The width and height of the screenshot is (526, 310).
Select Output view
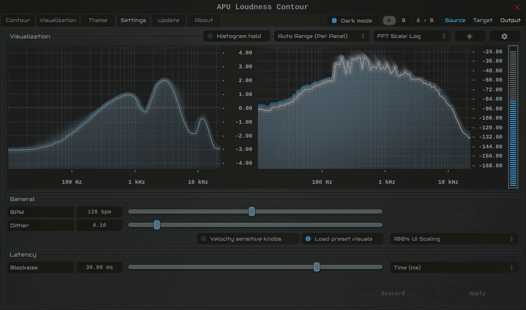[510, 21]
